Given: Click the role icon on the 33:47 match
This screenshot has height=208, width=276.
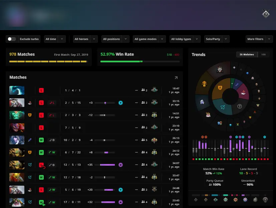Looking at the screenshot, I should (x=30, y=177).
